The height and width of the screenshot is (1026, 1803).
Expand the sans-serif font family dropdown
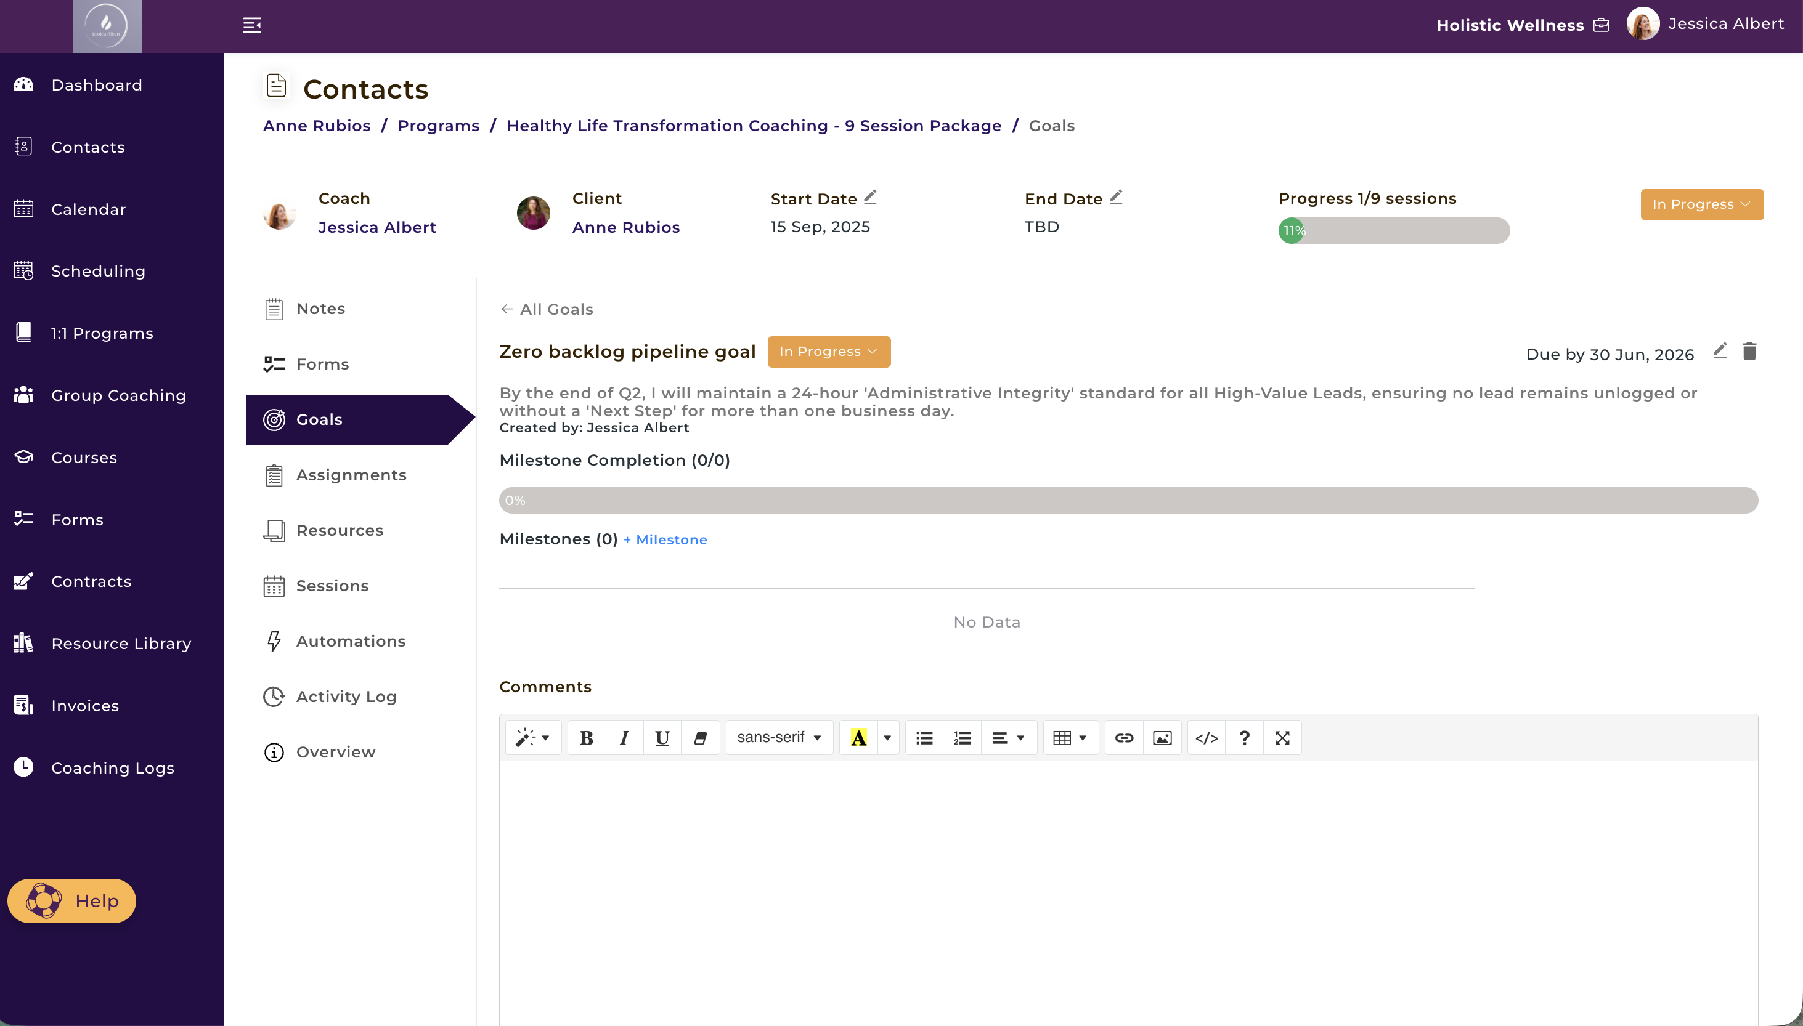pos(779,738)
